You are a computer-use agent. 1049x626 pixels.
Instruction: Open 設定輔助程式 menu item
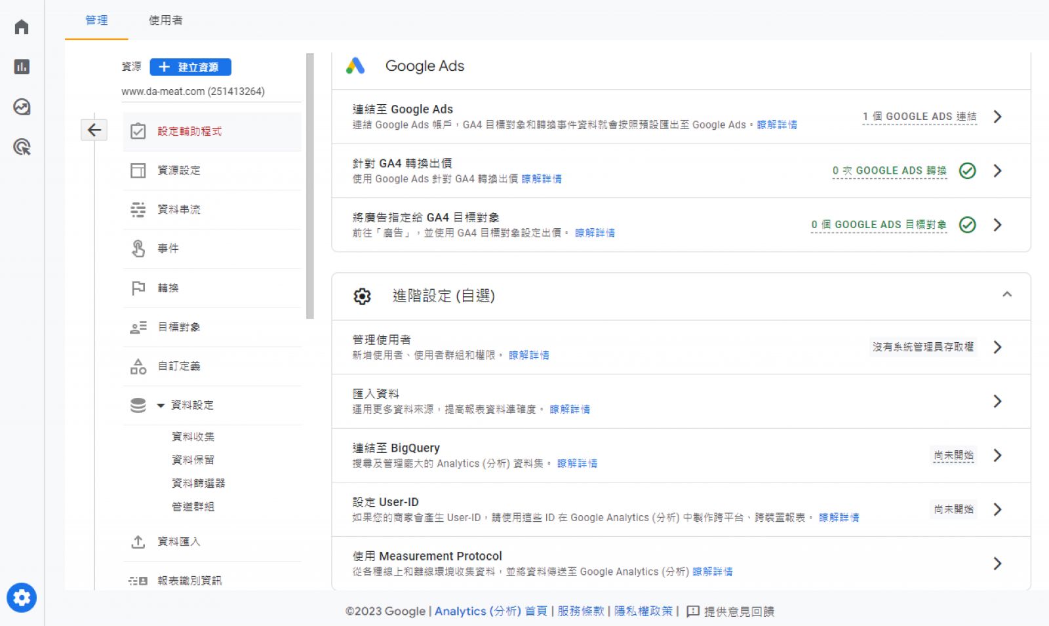click(212, 131)
